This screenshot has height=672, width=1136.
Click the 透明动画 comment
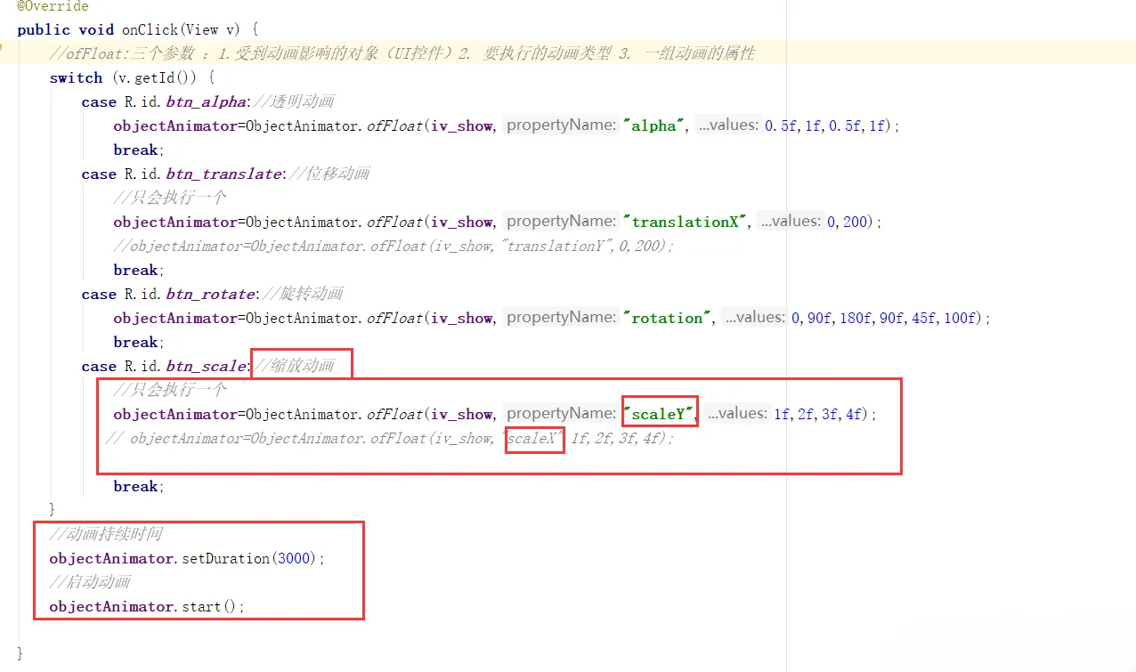coord(295,102)
